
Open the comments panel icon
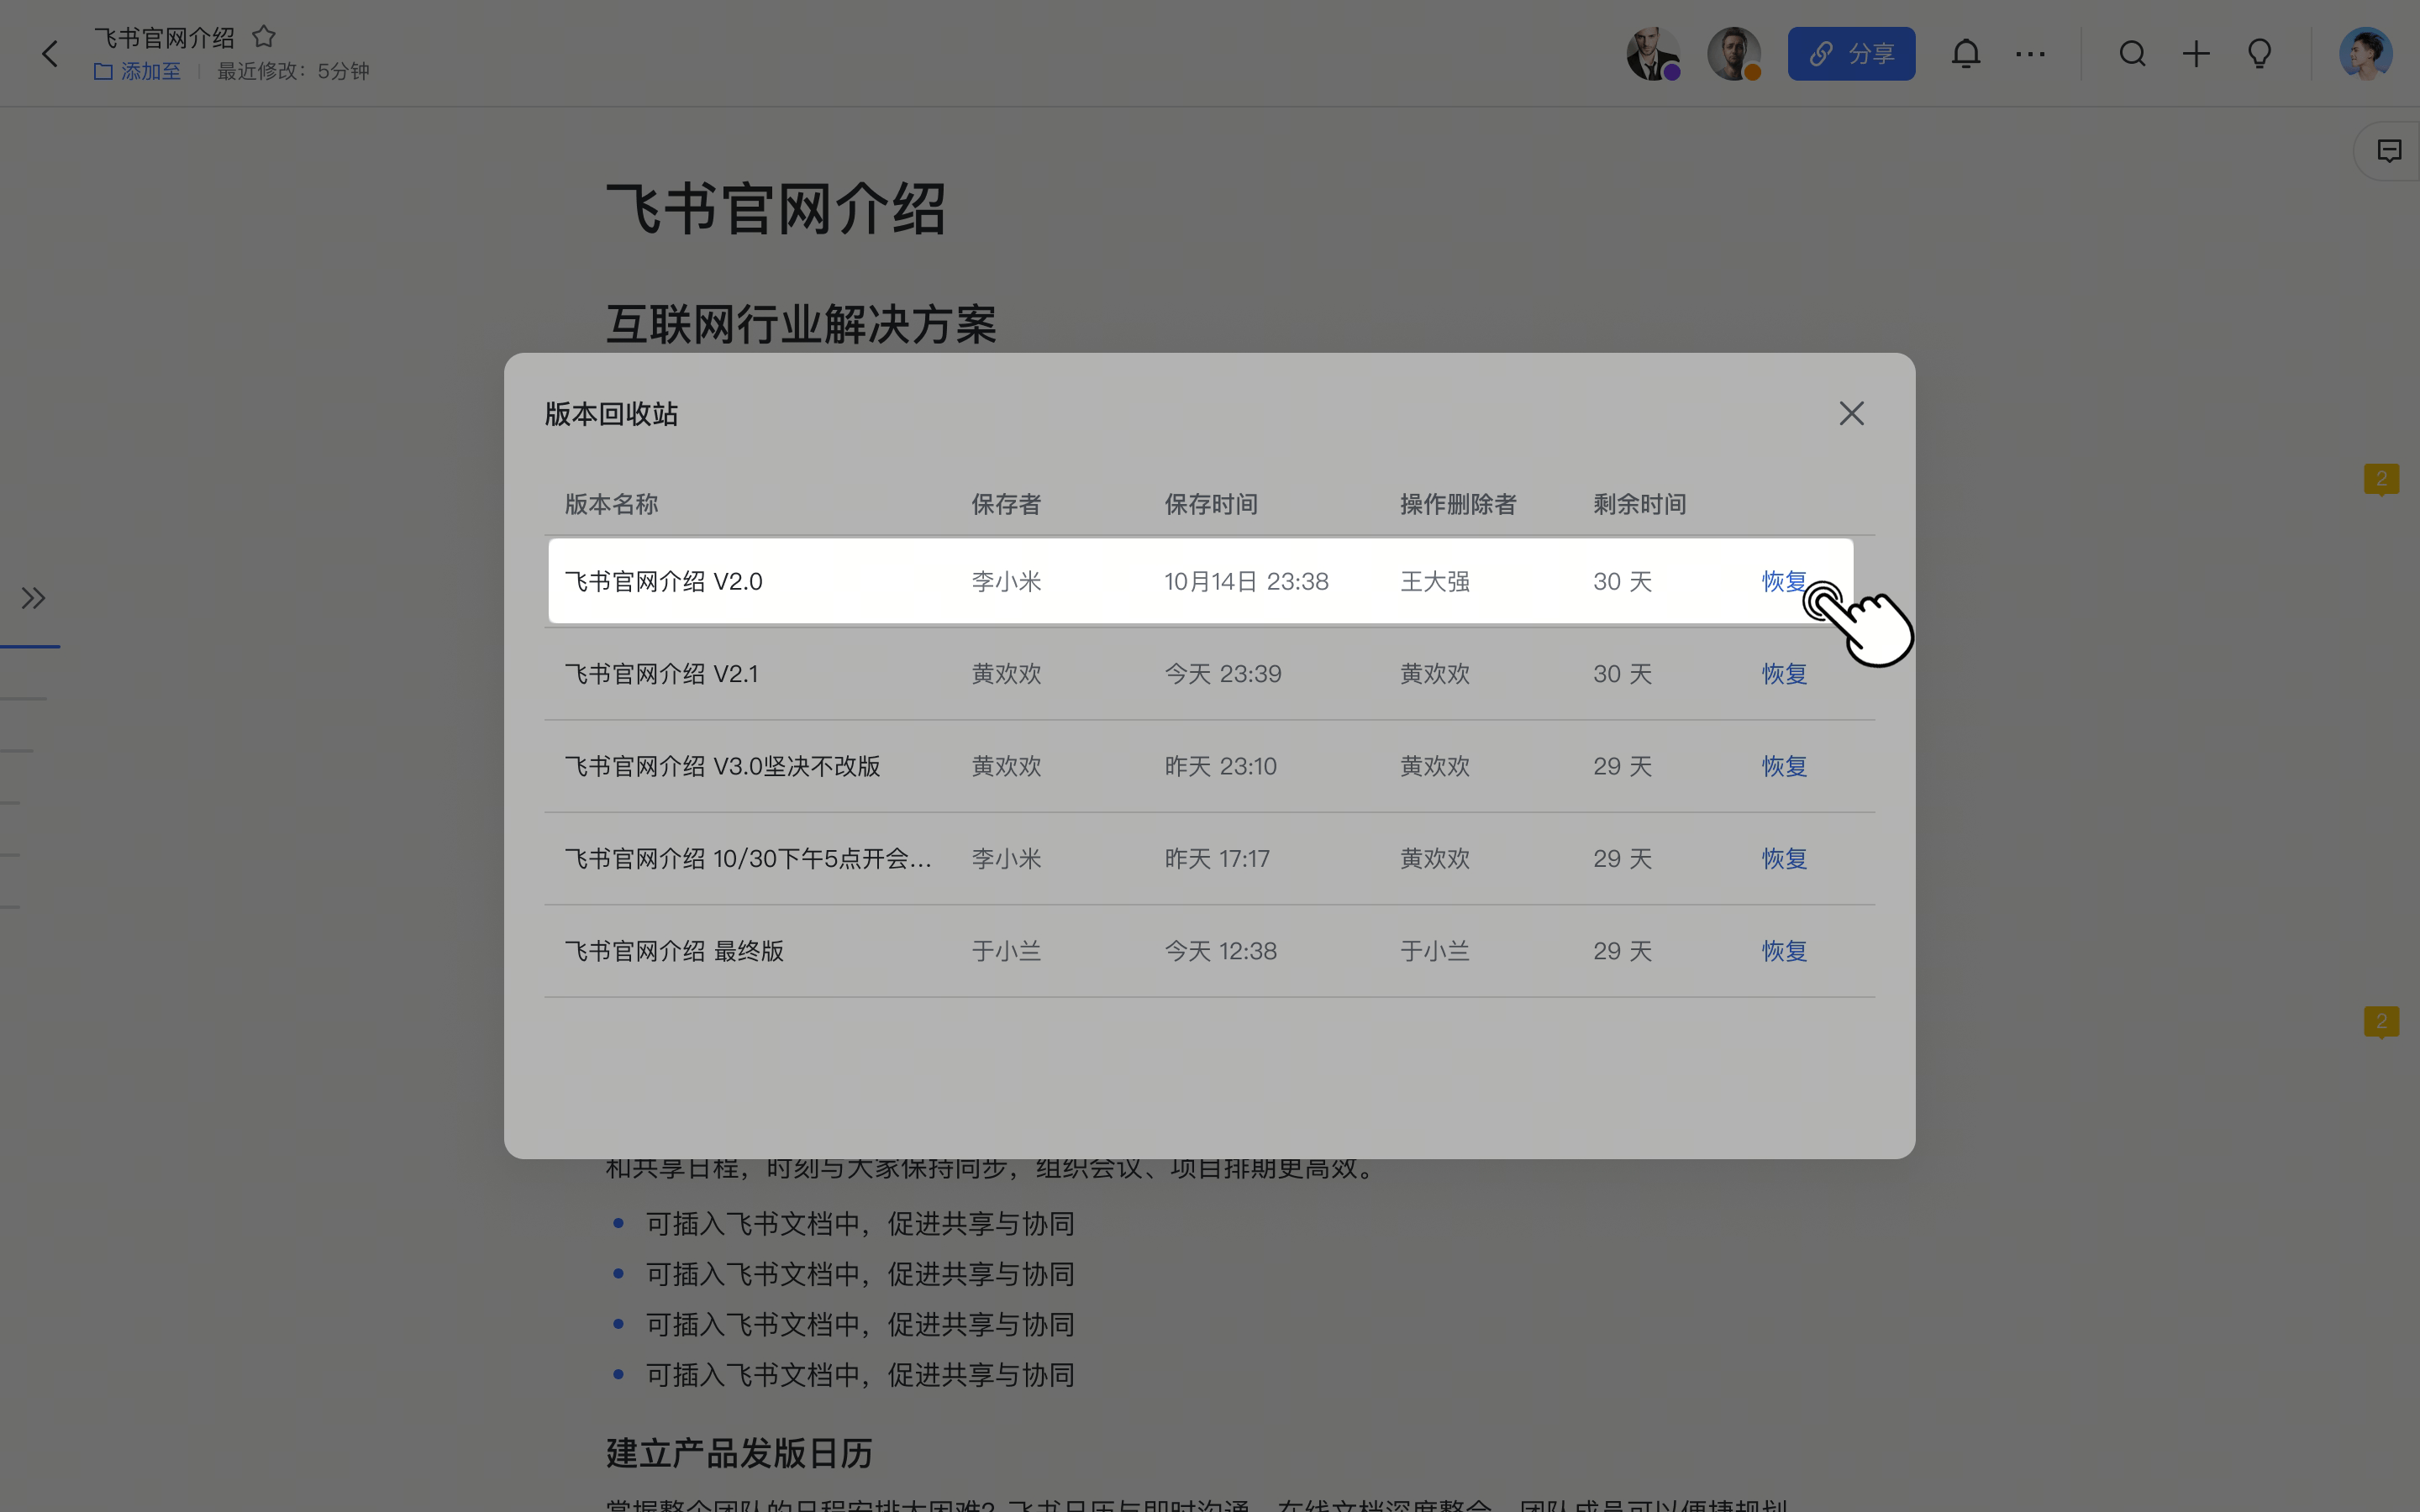(2389, 151)
